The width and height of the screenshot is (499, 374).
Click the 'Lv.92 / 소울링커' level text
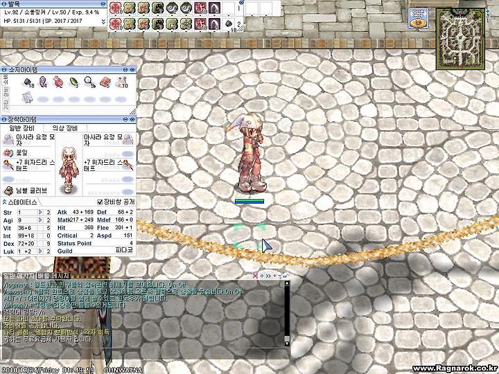click(x=25, y=12)
